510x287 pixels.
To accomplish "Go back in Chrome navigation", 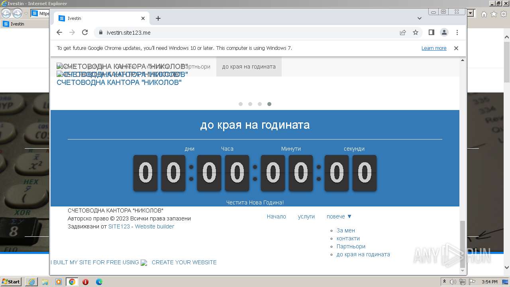I will pyautogui.click(x=59, y=33).
